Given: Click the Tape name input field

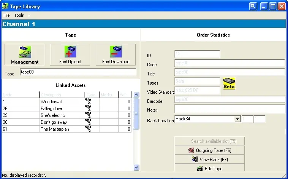Looking at the screenshot, I should 78,72.
